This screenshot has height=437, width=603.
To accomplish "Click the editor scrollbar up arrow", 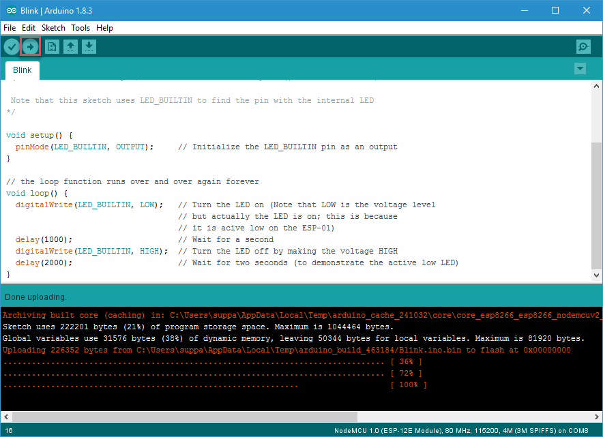I will click(596, 86).
